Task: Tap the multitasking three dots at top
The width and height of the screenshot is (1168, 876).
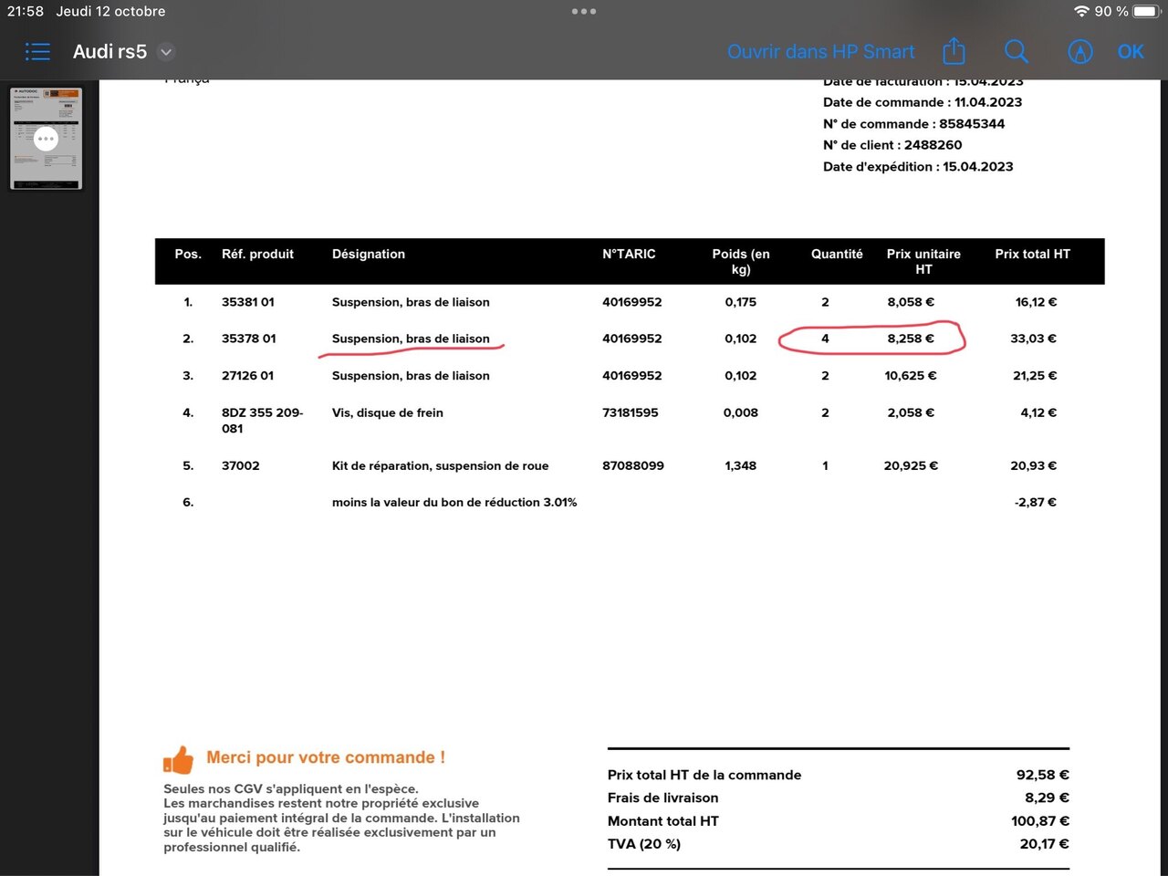Action: coord(583,12)
